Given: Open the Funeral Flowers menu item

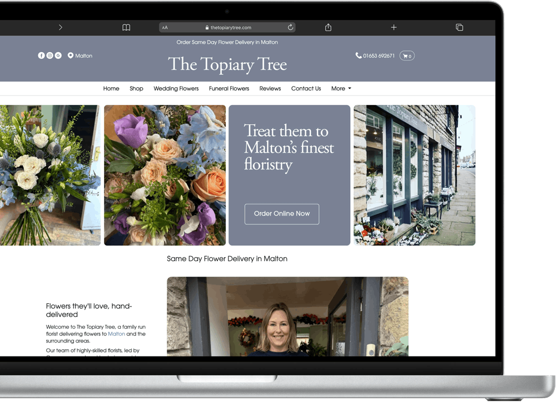Looking at the screenshot, I should point(229,89).
